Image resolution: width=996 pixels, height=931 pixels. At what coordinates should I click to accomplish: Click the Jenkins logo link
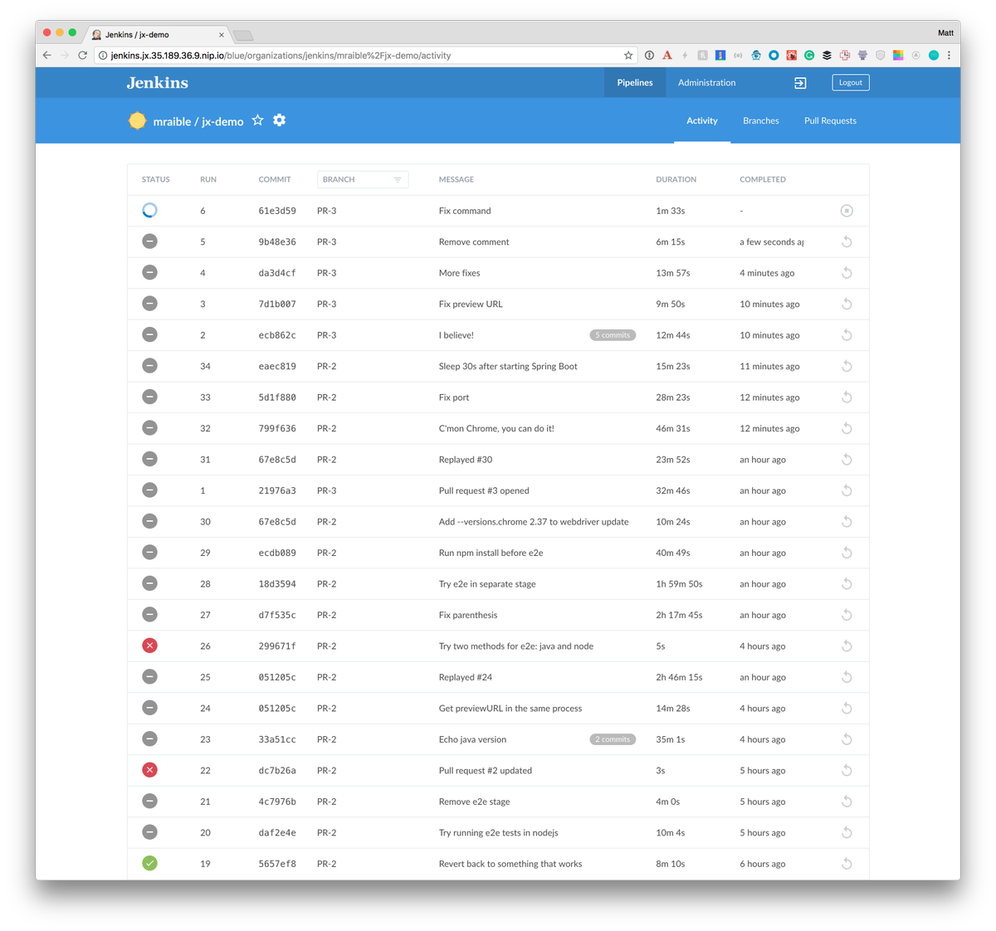(x=158, y=83)
